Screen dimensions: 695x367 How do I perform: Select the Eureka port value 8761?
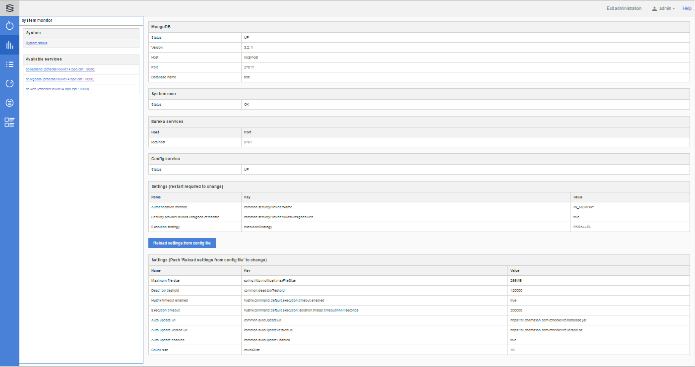[248, 142]
